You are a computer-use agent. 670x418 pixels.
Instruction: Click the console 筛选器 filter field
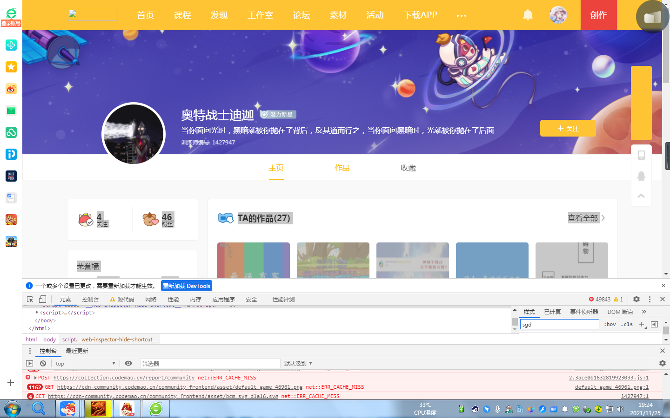210,363
